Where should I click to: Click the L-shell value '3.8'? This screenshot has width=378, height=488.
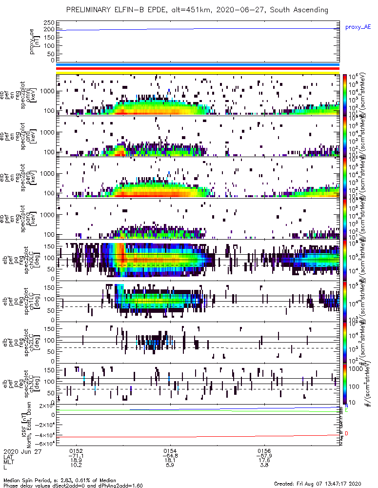(264, 465)
